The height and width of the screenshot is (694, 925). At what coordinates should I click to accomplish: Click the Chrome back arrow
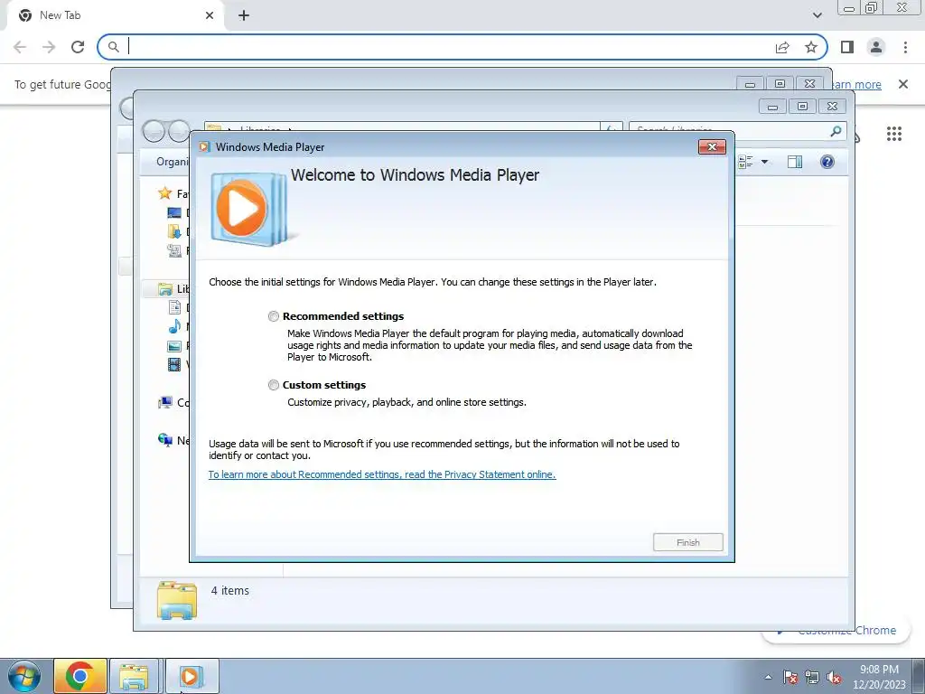pos(20,47)
